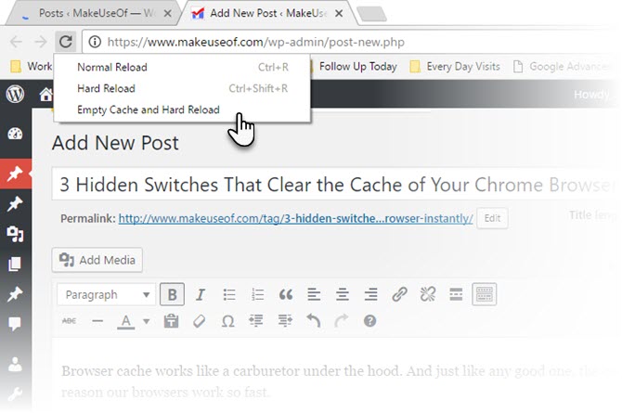Toggle italic formatting in the editor
The image size is (622, 413).
click(200, 295)
